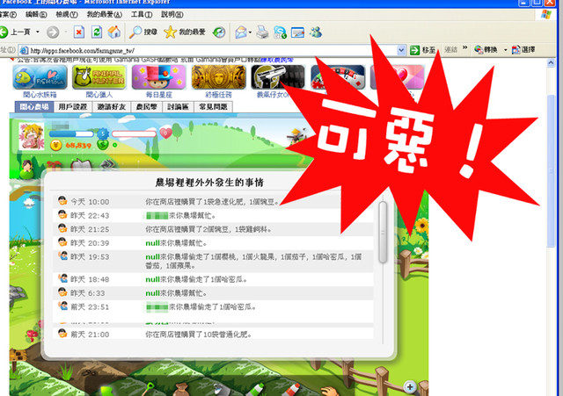
Task: Select the 開心農場 tab
Action: click(34, 107)
